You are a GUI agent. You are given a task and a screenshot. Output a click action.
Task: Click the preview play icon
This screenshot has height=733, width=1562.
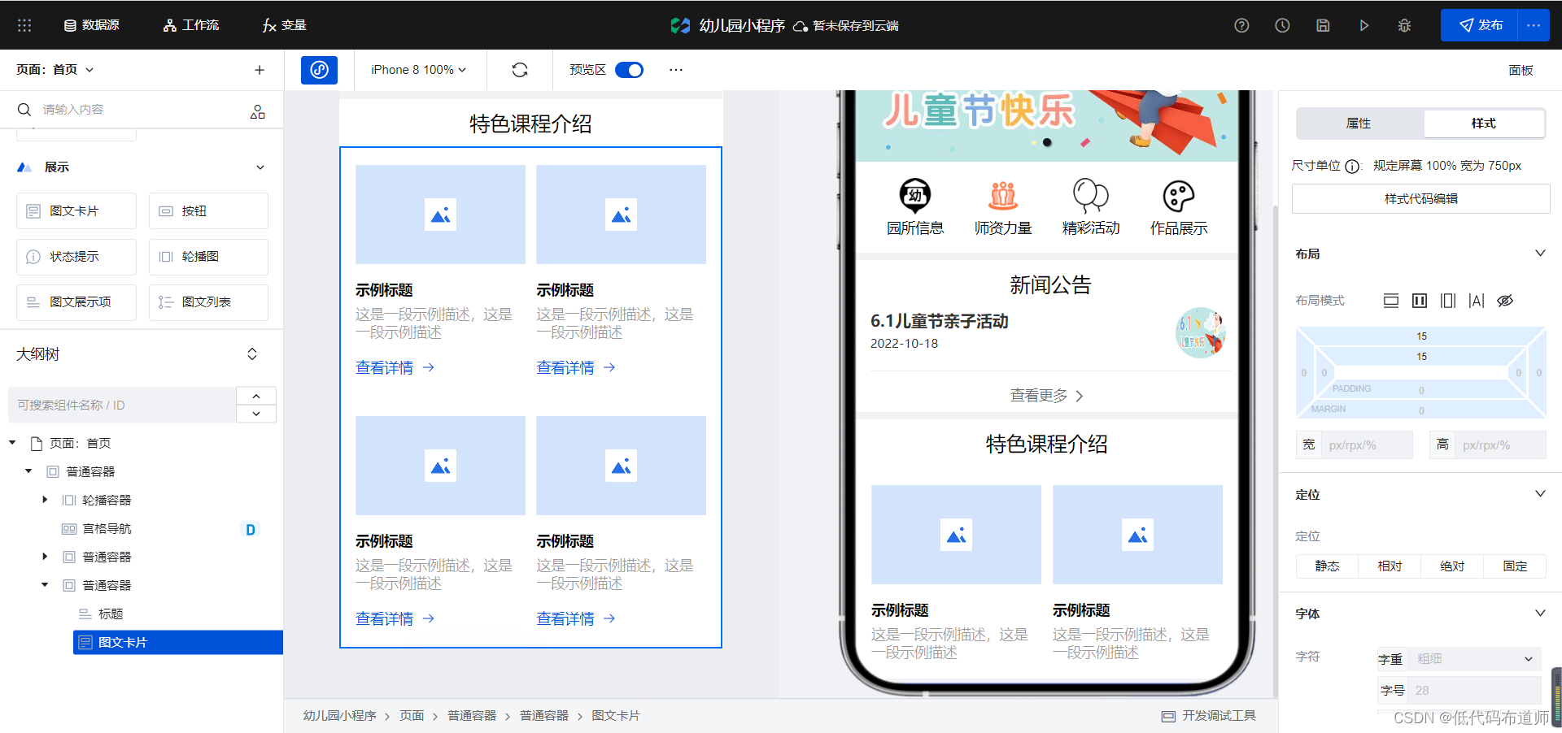point(1363,25)
